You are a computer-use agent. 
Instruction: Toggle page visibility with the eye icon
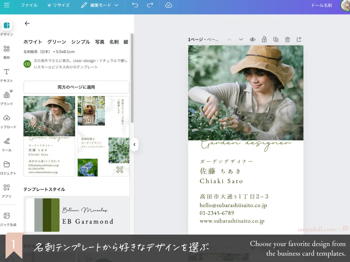[x=253, y=40]
